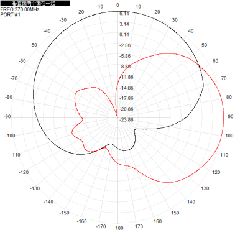The height and width of the screenshot is (235, 235).
Task: Select the -140 degree angle label
Action: click(x=48, y=202)
